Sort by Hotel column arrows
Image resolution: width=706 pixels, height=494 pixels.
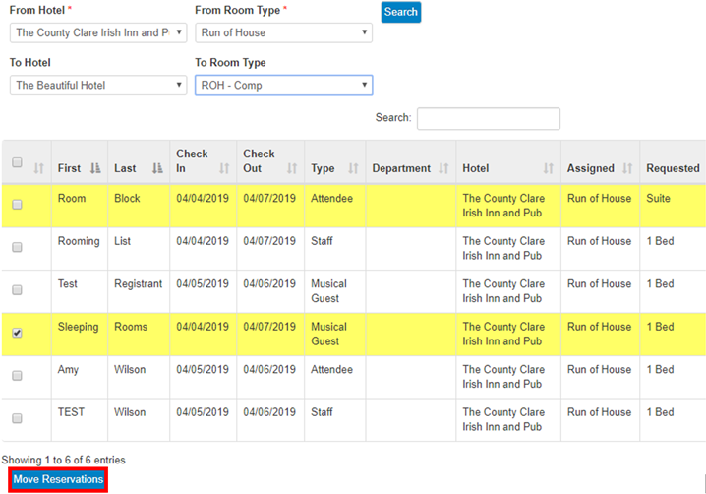click(x=548, y=169)
